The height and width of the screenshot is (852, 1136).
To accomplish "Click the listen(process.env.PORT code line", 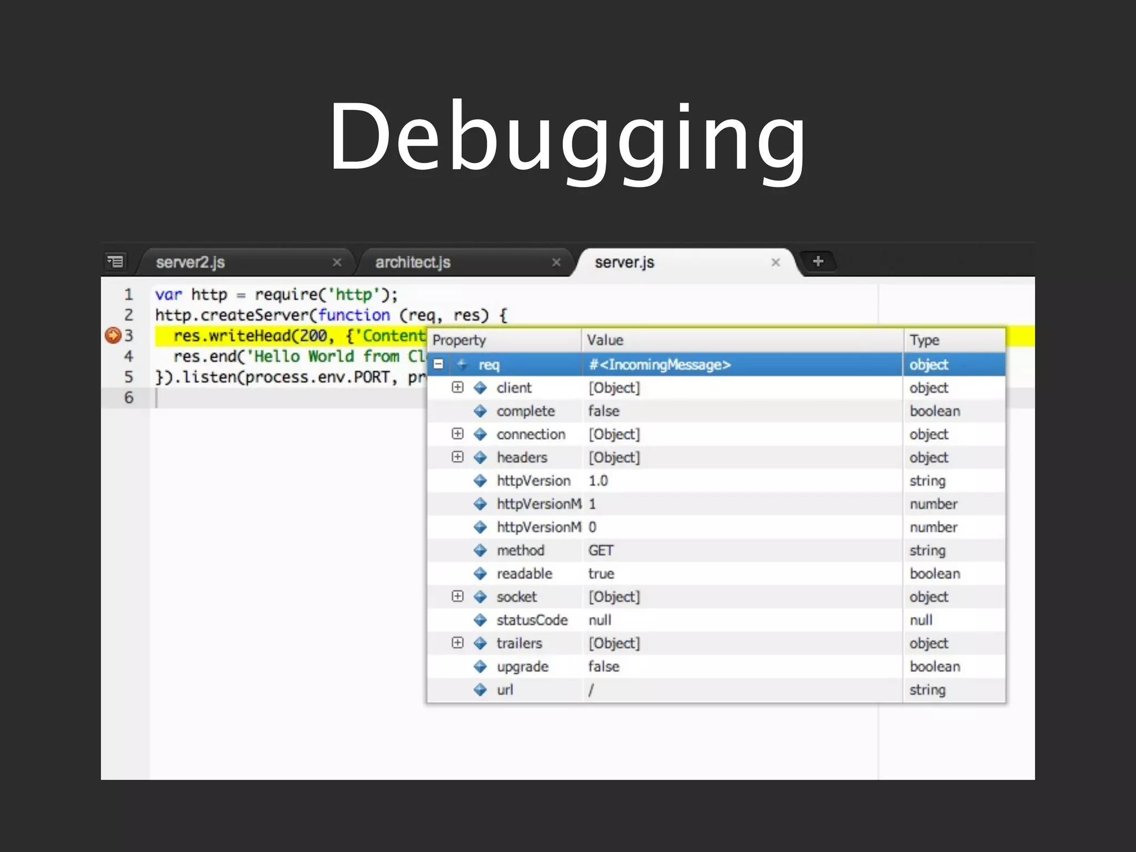I will [291, 377].
